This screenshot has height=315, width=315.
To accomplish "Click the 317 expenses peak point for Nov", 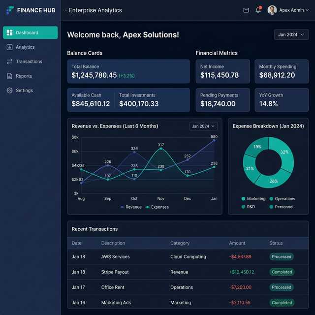I will 161,149.
